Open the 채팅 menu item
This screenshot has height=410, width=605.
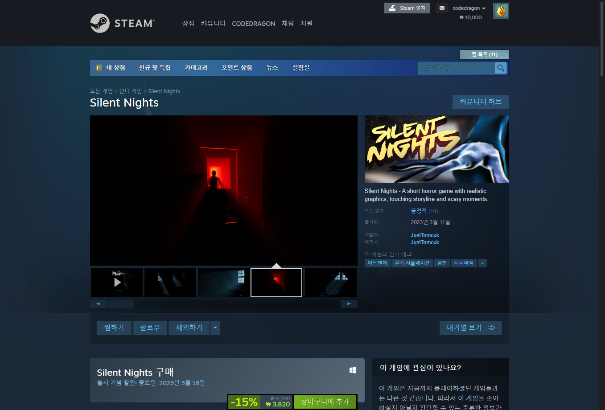[288, 23]
